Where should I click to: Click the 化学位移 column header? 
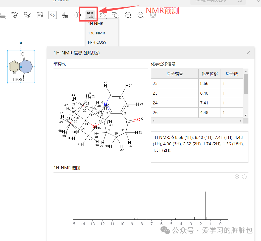click(210, 74)
